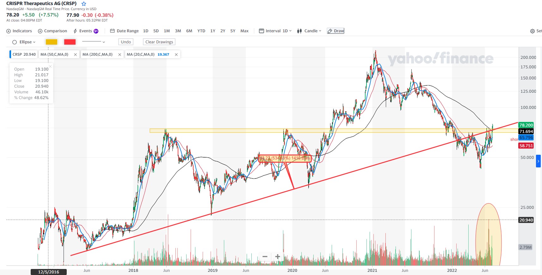Expand the Candle chart type dropdown
Viewport: 542px width, 275px height.
click(309, 31)
